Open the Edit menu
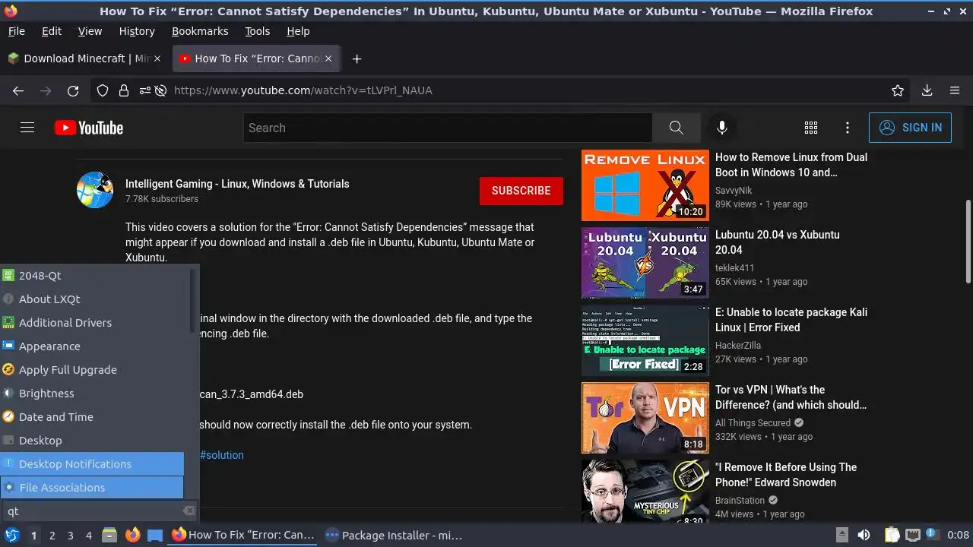Viewport: 973px width, 547px height. pos(52,31)
